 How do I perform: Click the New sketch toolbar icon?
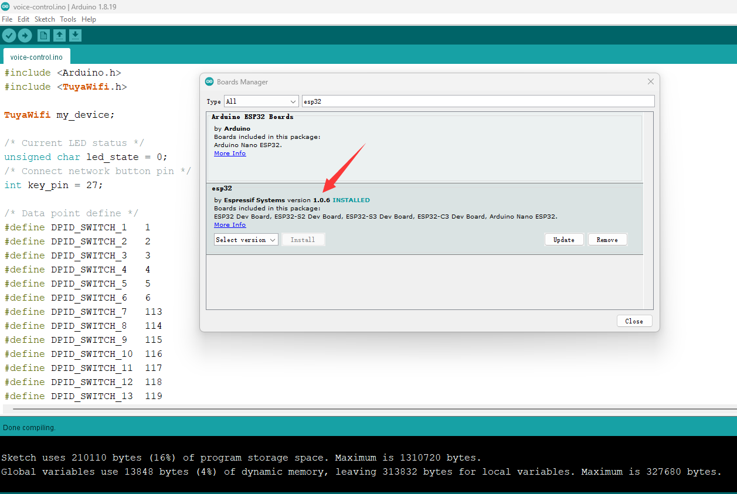click(43, 36)
